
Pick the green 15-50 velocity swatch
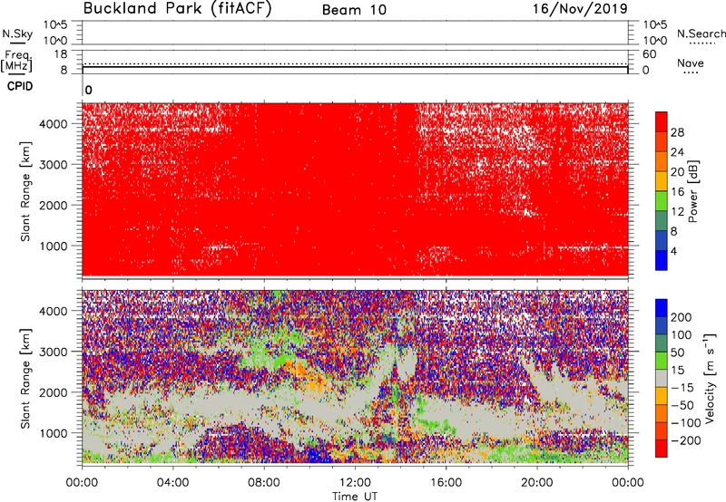click(x=662, y=361)
